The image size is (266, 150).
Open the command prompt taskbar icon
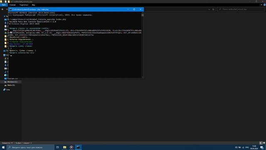coord(78,147)
